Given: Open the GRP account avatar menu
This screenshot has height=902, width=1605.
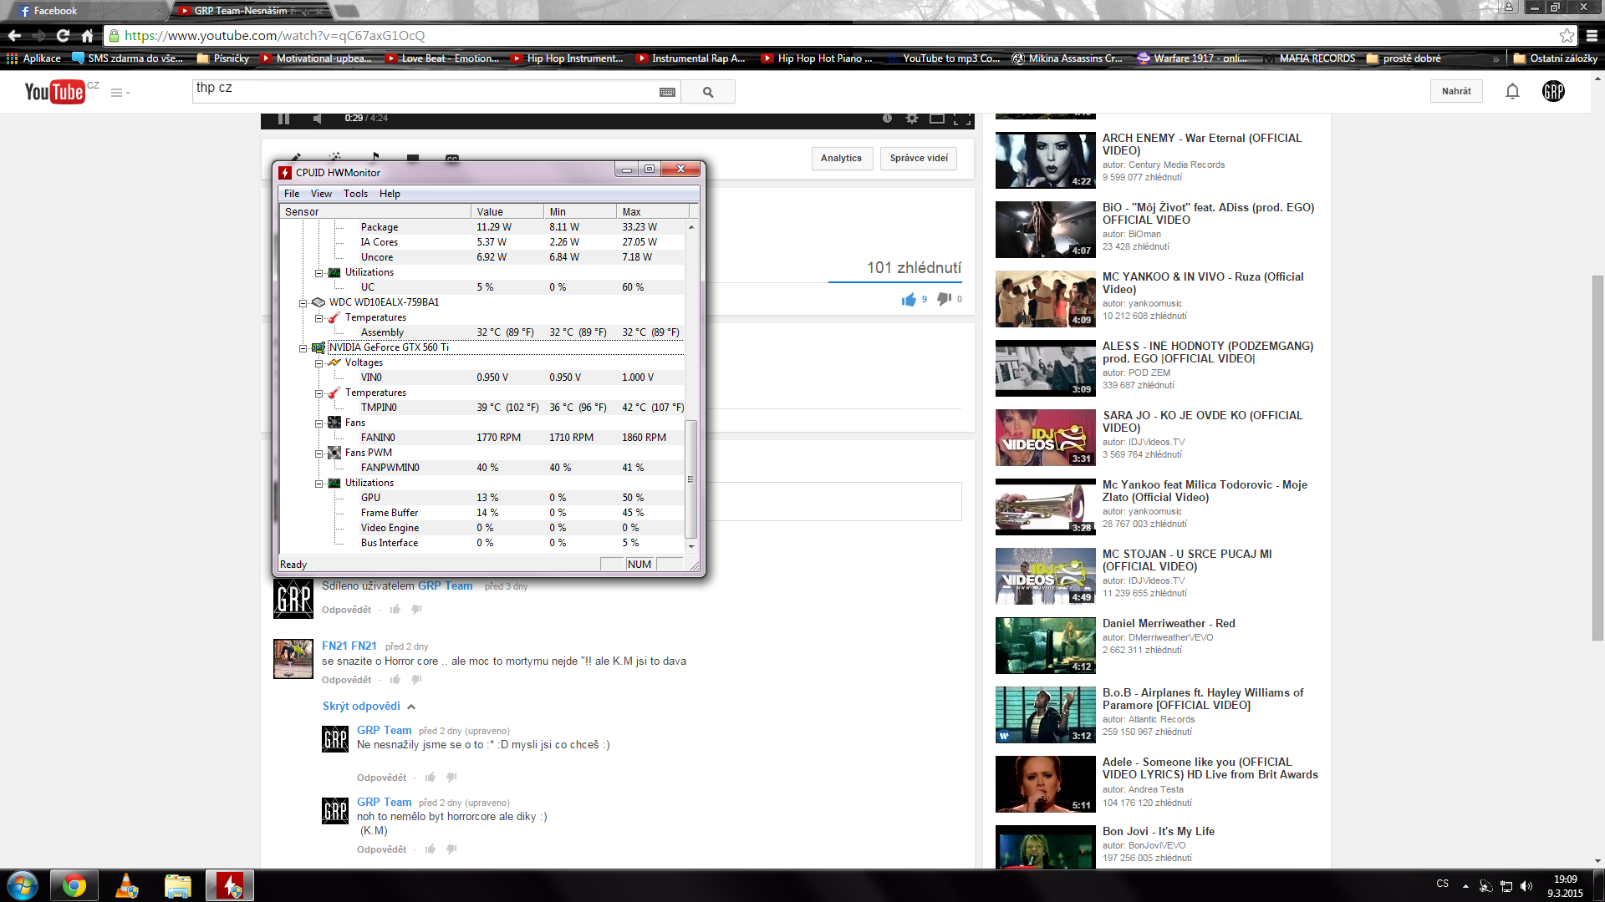Looking at the screenshot, I should (1553, 91).
